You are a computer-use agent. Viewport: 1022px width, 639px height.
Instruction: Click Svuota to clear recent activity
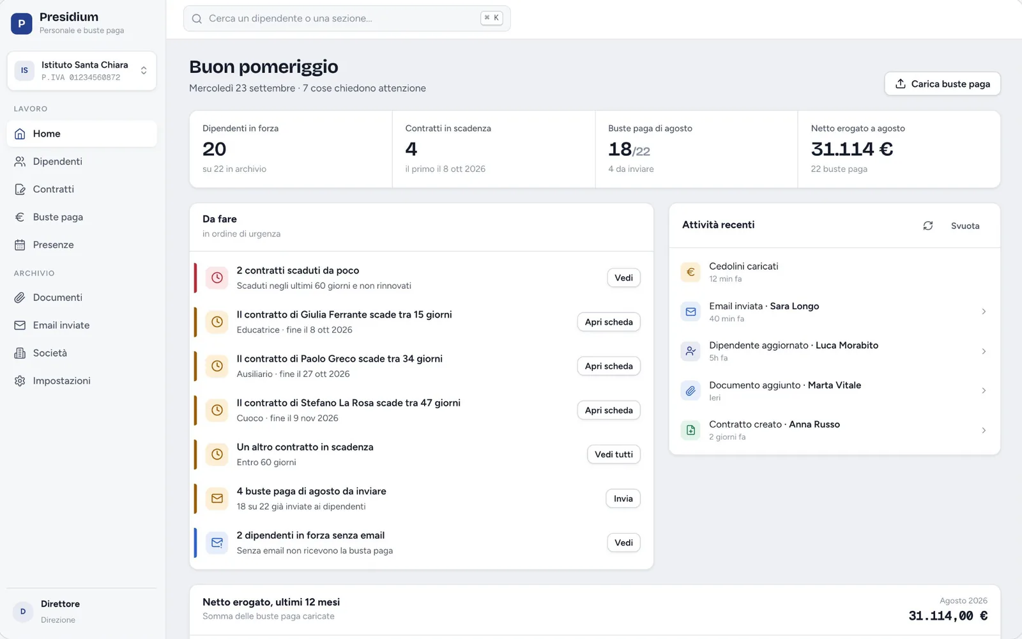pyautogui.click(x=965, y=226)
